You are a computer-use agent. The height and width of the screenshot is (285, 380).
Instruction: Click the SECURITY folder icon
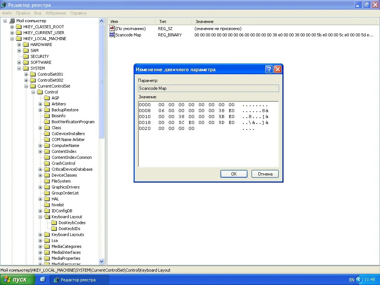[26, 56]
